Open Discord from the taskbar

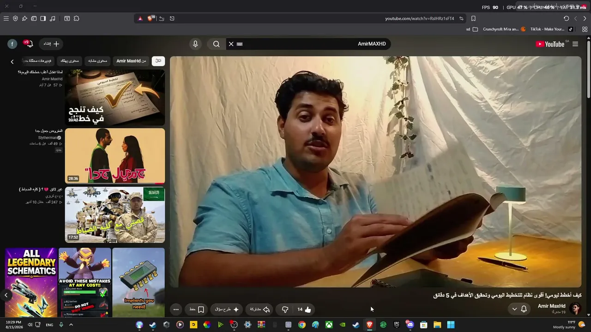(410, 325)
